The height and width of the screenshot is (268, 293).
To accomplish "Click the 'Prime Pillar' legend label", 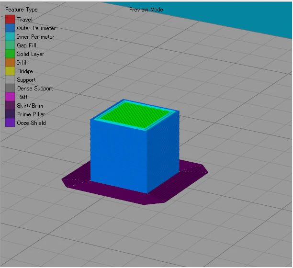I will pos(31,114).
